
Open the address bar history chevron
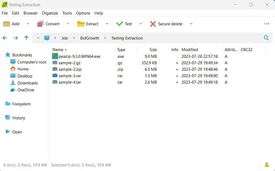[x=38, y=38]
